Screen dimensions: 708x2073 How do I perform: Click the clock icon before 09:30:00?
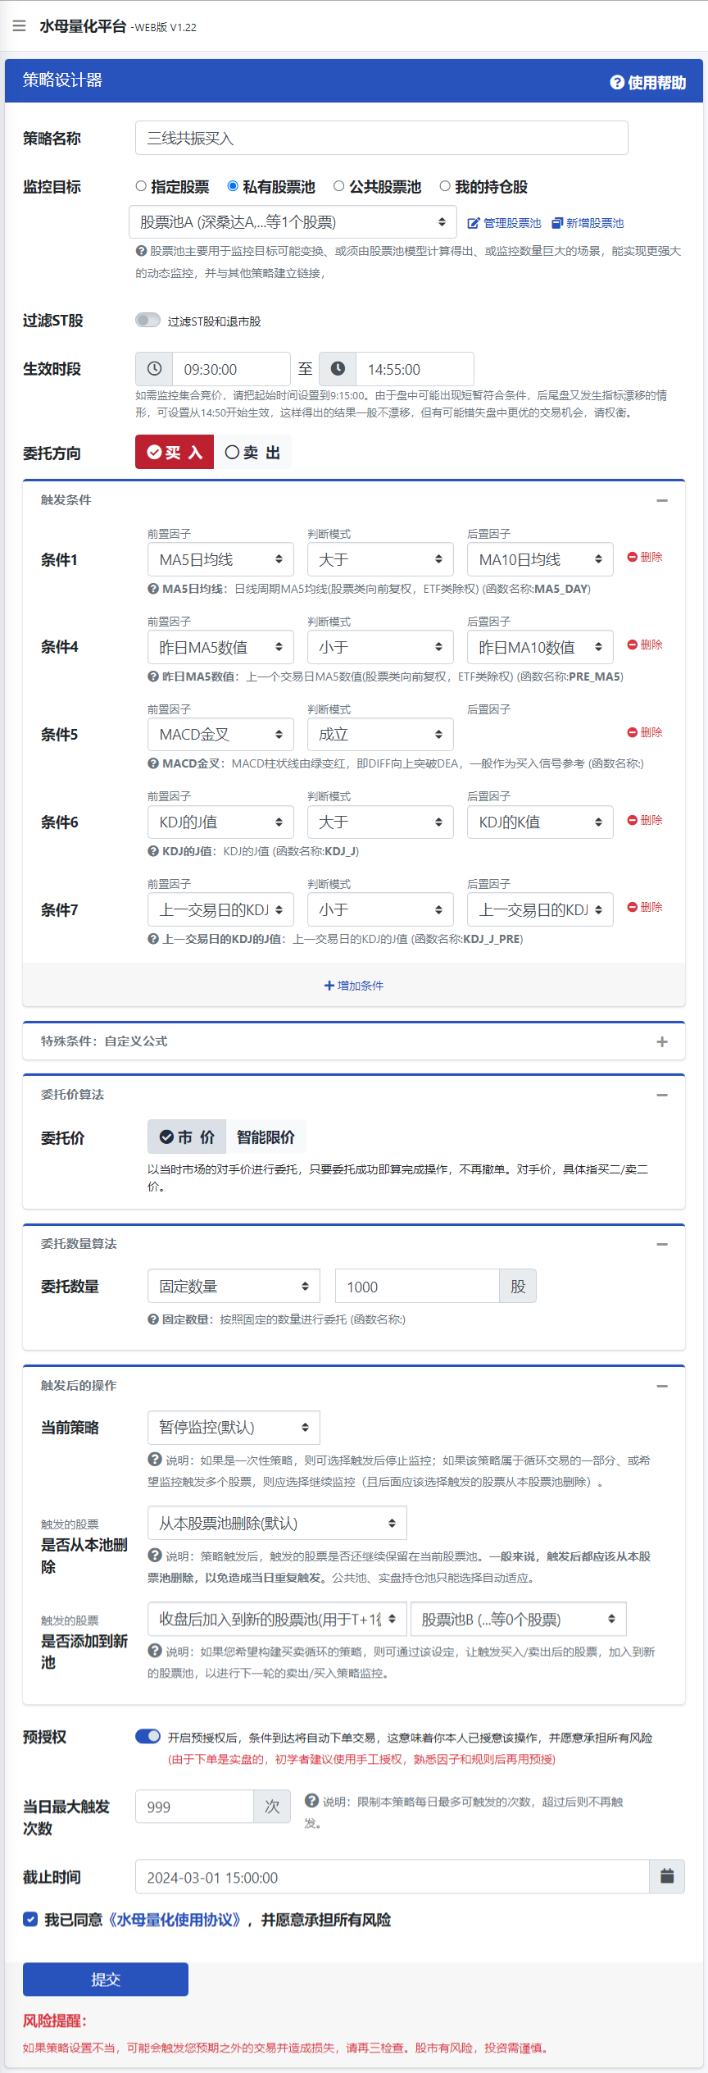[154, 369]
